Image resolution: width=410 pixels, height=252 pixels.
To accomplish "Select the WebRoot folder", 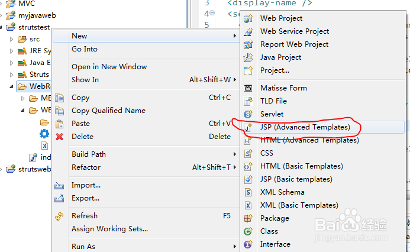I will (x=40, y=86).
